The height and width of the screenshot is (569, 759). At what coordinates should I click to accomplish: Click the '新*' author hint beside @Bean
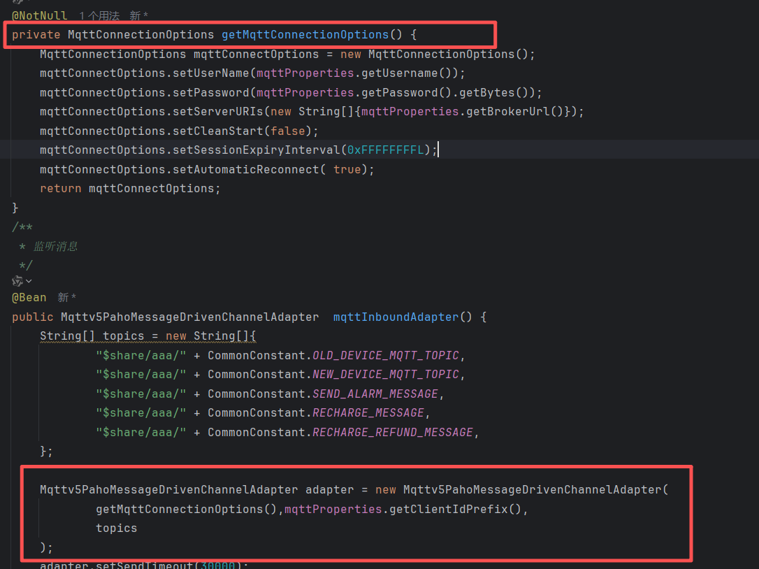pyautogui.click(x=67, y=298)
